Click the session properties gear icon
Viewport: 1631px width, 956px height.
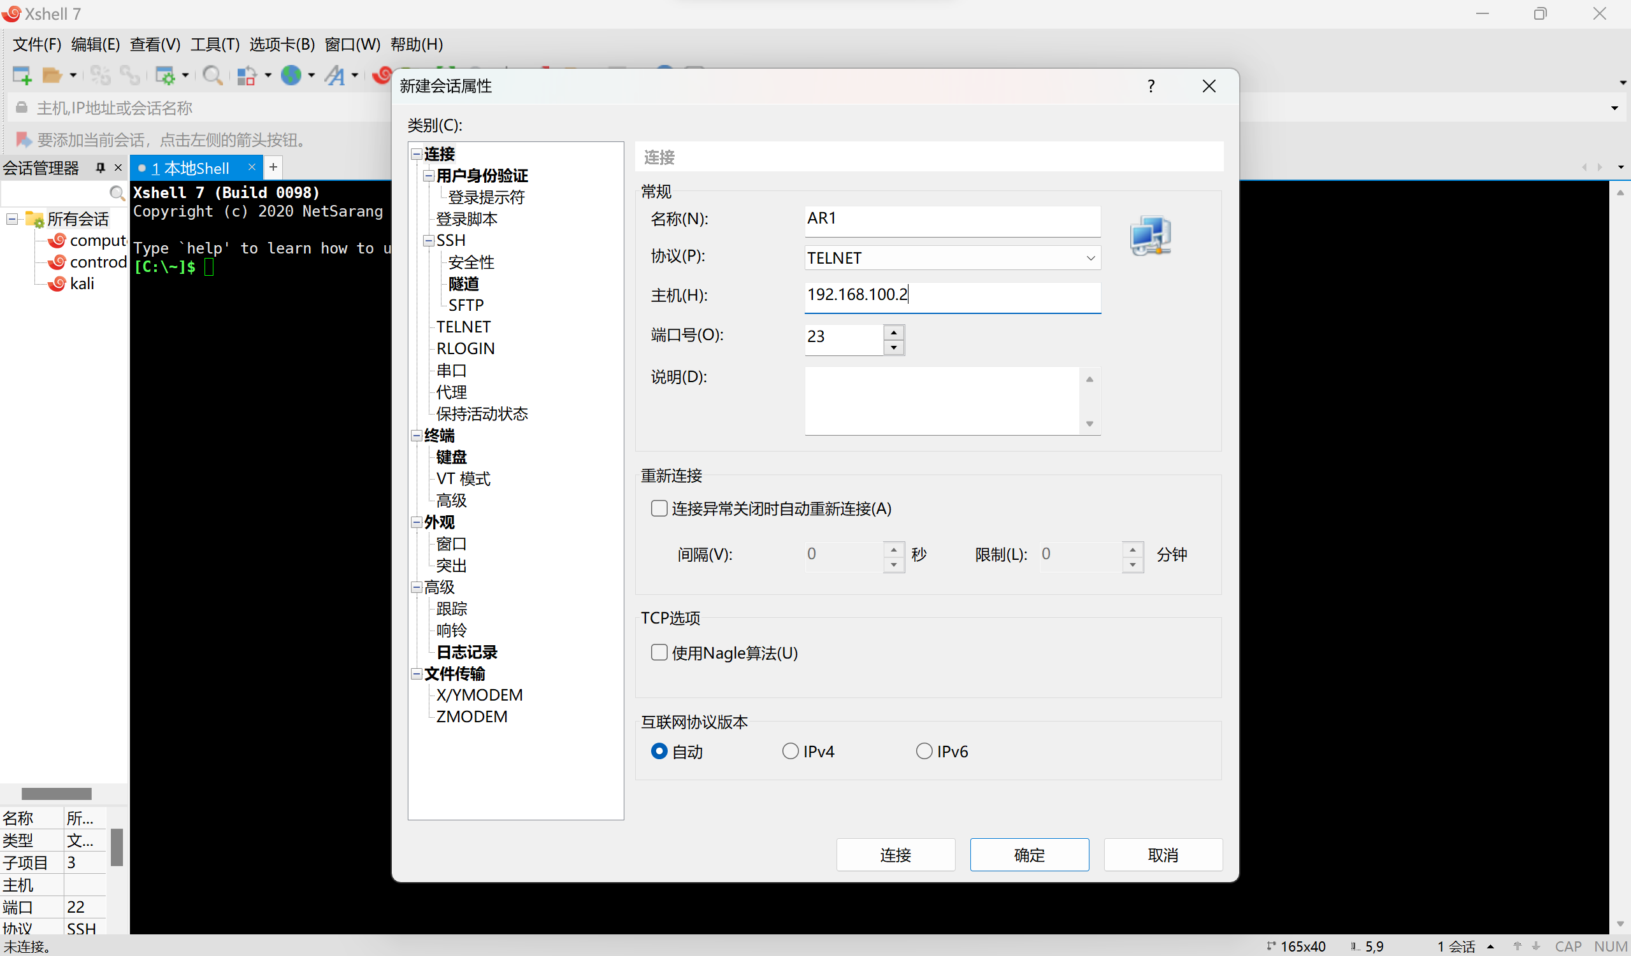(167, 75)
